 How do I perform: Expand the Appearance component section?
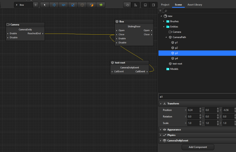(x=161, y=130)
